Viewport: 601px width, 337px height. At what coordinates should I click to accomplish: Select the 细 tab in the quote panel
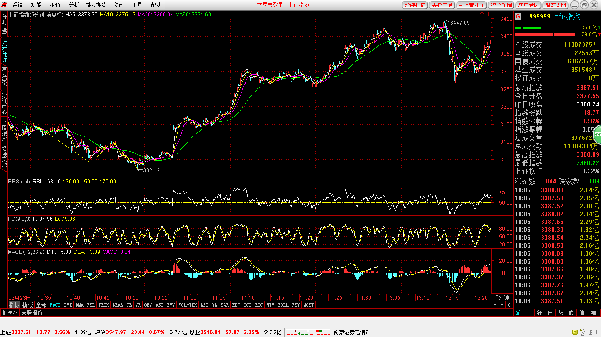click(x=539, y=313)
